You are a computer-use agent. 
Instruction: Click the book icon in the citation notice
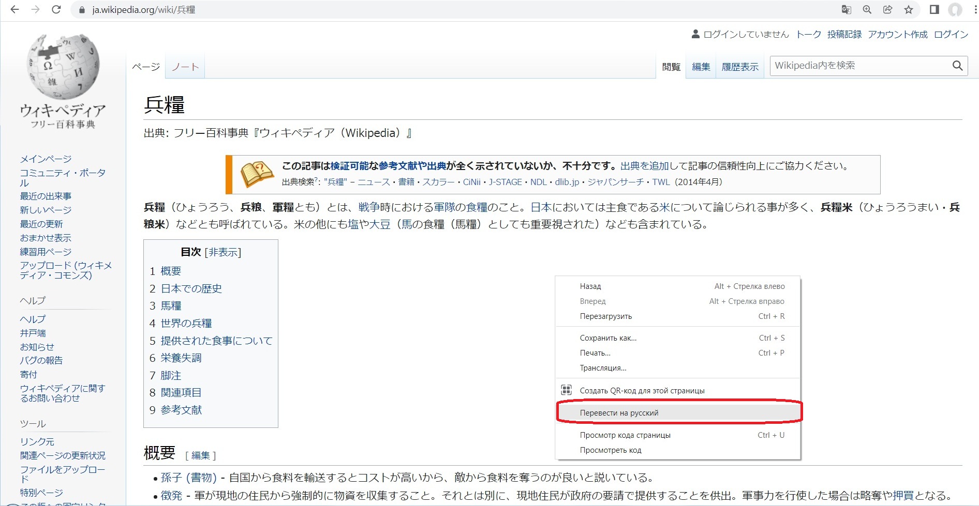click(x=257, y=174)
